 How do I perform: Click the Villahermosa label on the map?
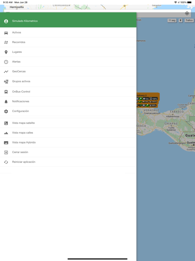point(173,117)
